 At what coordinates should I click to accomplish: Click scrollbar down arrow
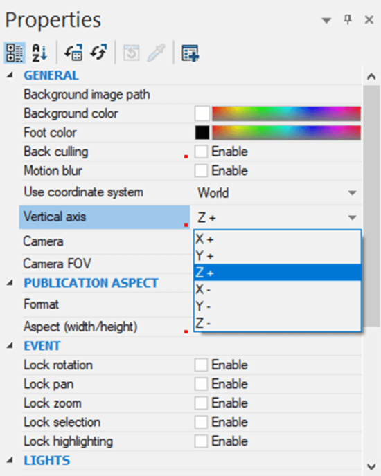[371, 466]
